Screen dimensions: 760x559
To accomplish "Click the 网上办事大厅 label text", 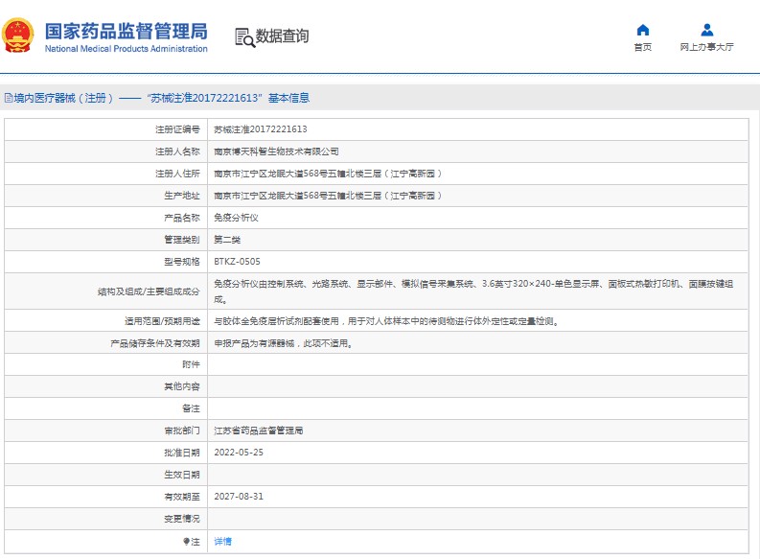I will [706, 47].
